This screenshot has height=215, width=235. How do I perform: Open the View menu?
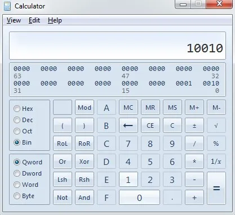click(14, 20)
